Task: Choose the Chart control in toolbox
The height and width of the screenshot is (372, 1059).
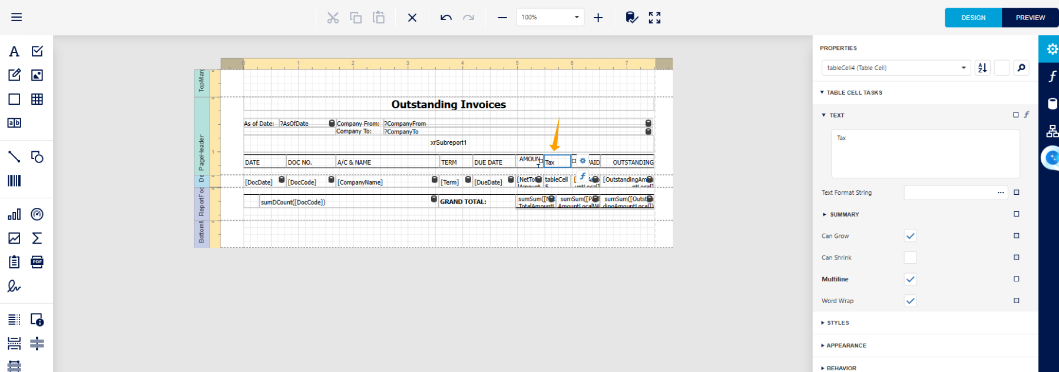Action: 14,214
